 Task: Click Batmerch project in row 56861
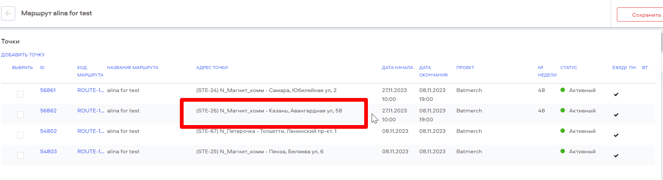click(x=469, y=90)
